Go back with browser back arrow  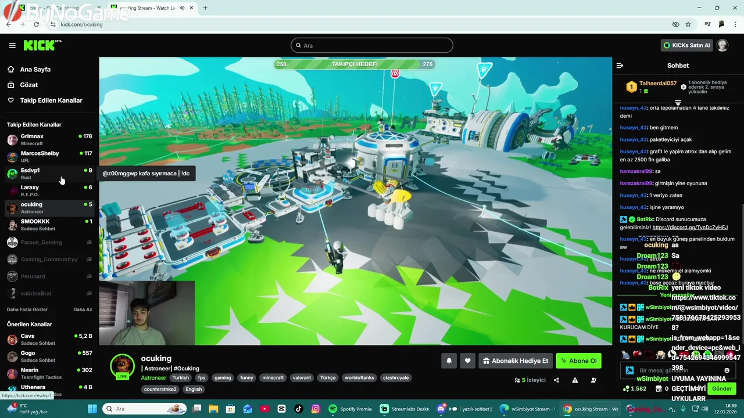click(x=8, y=24)
